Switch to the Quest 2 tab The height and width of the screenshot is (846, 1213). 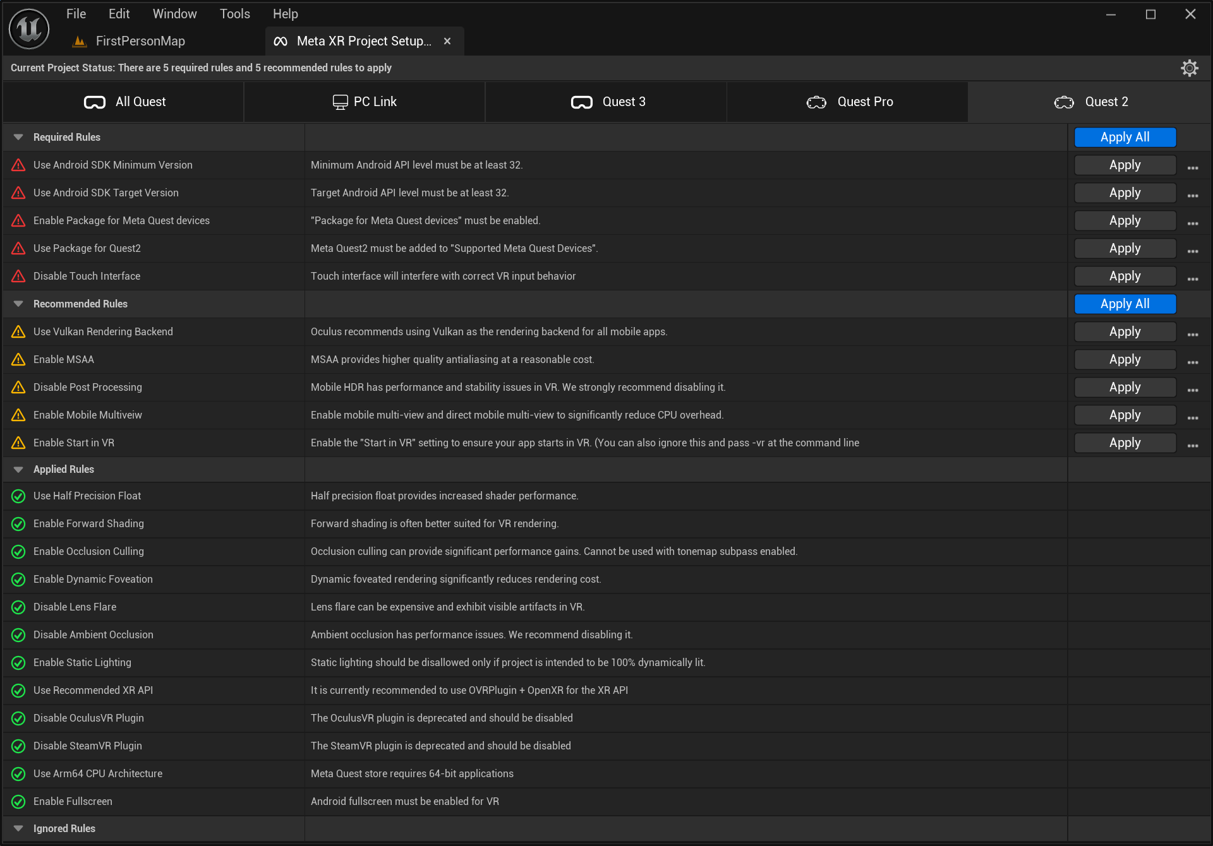click(x=1104, y=101)
